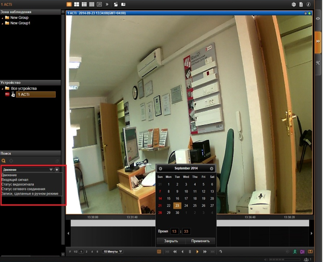
Task: Open the eye view tab on right sidebar
Action: click(x=318, y=19)
